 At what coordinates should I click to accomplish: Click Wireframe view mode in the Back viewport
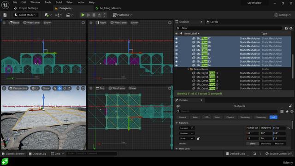pos(31,23)
